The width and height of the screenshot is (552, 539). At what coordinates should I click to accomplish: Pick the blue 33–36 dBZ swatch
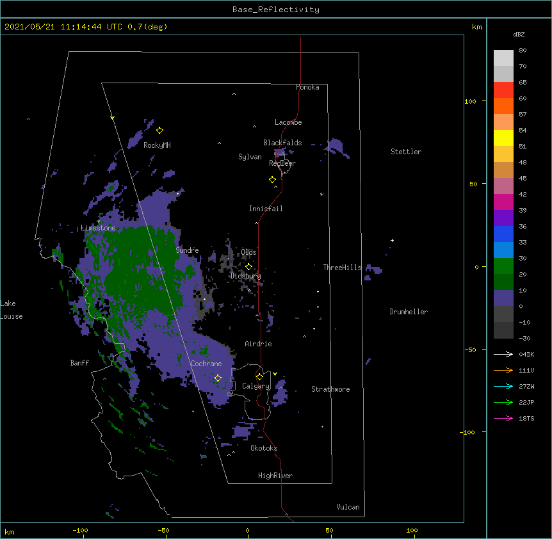[x=503, y=234]
